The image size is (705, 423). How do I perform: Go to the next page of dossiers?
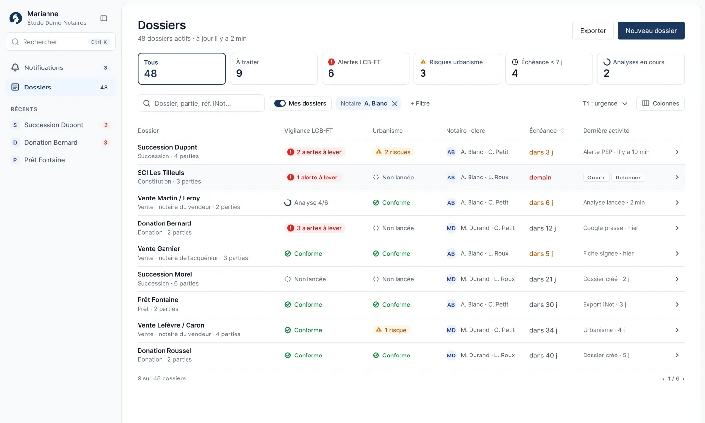[683, 379]
